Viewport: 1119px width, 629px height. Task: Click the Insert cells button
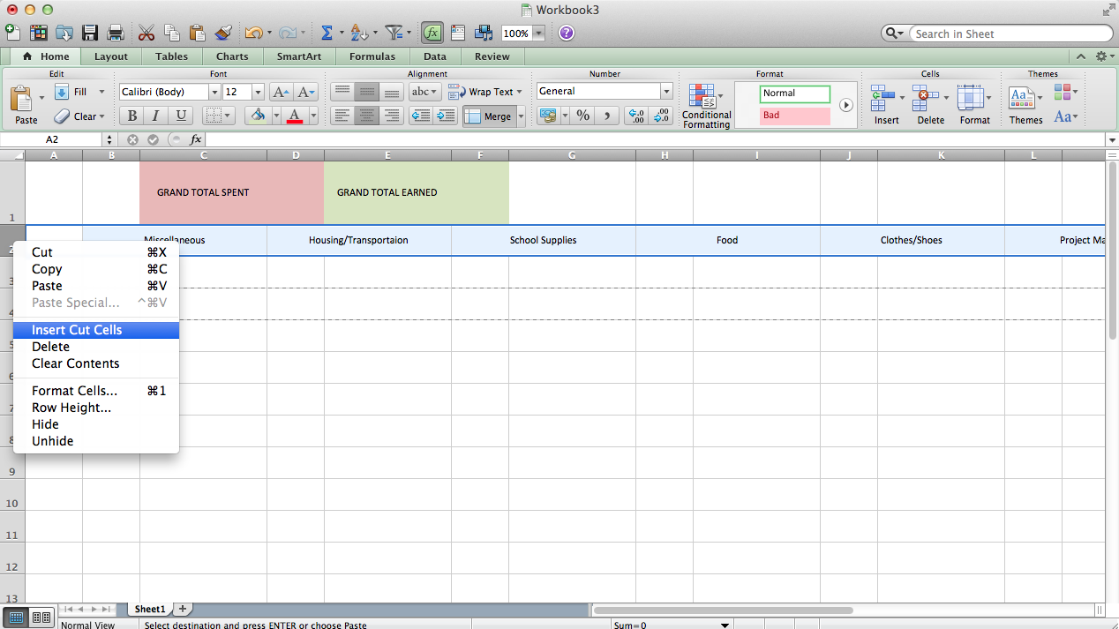[886, 105]
